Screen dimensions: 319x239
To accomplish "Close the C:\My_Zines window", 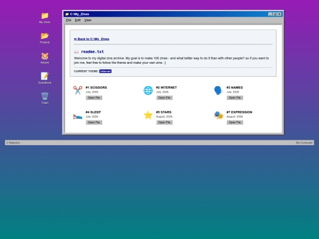I will pyautogui.click(x=279, y=14).
